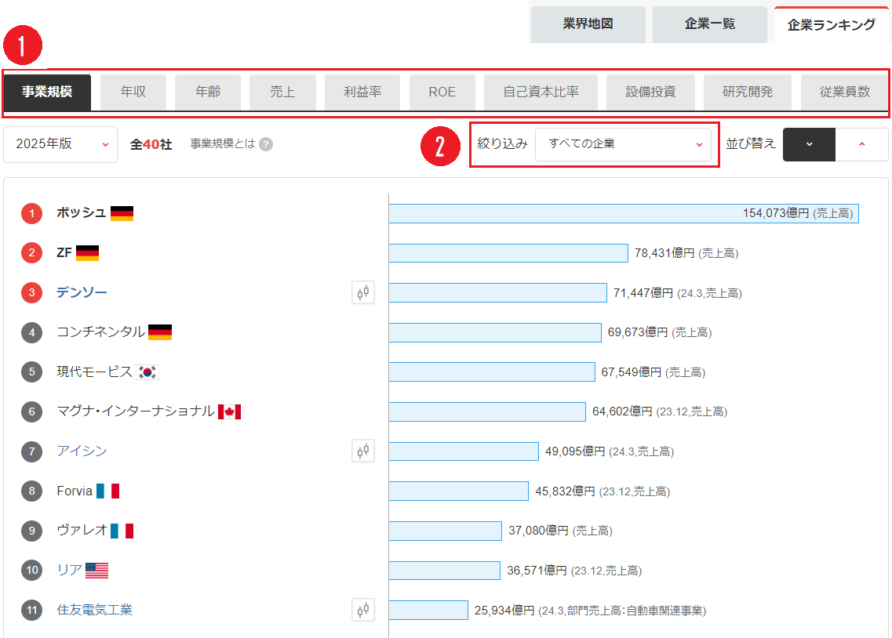Click Canada flag next to マグナ・インターナショナル
Viewport: 892px width, 638px height.
[230, 412]
